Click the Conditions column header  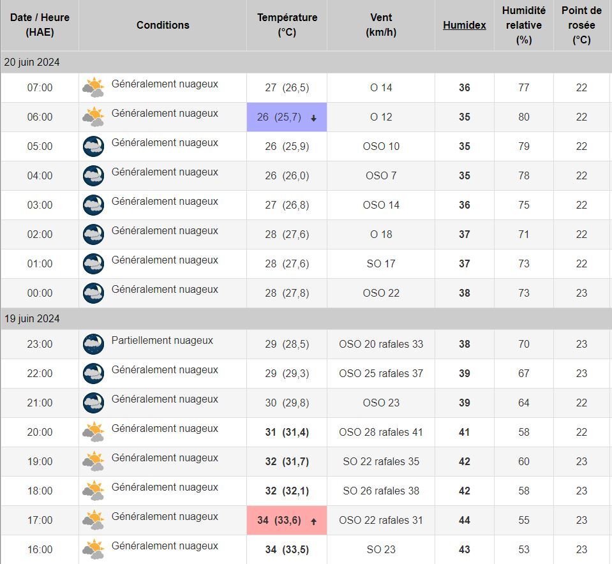(x=163, y=25)
